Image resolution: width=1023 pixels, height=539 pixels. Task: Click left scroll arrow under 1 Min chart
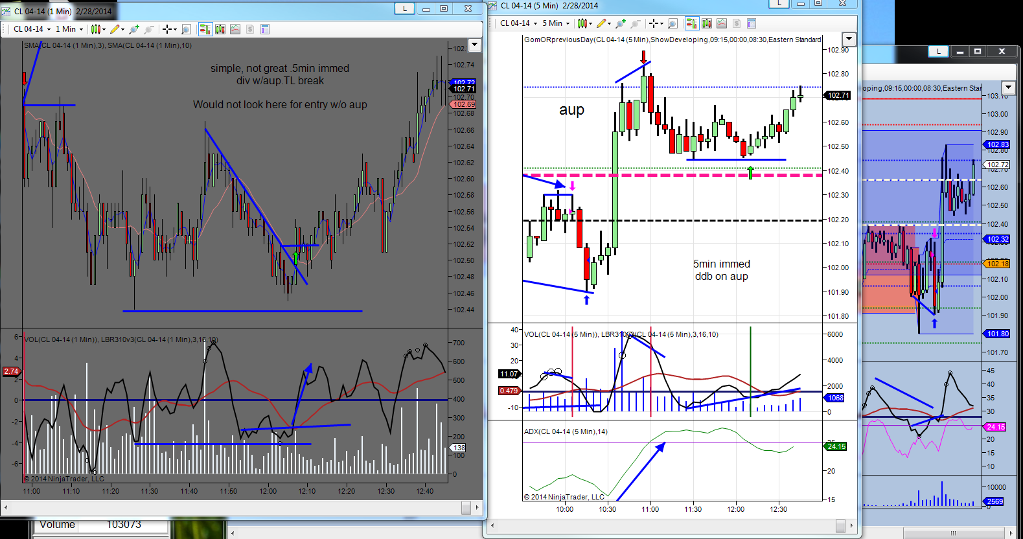(6, 508)
